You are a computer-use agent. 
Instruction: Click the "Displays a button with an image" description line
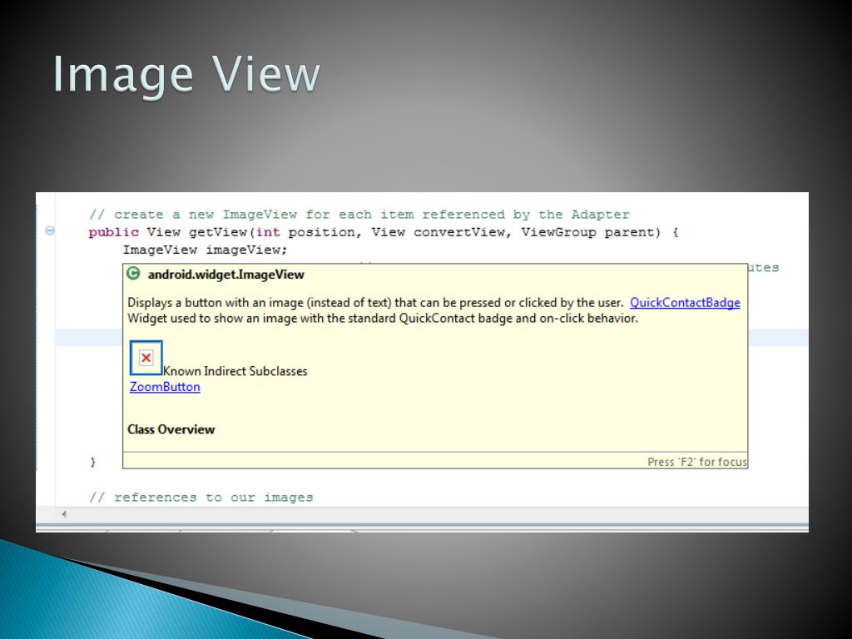coord(375,303)
